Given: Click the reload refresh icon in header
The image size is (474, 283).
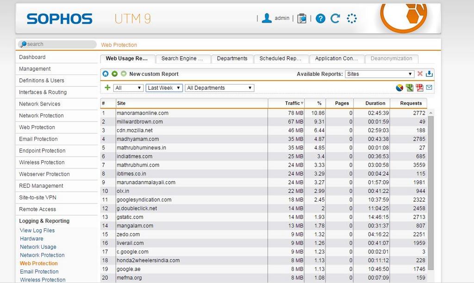Looking at the screenshot, I should click(x=335, y=18).
